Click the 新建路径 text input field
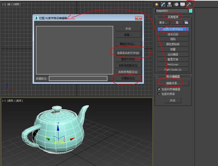The width and height of the screenshot is (218, 166). click(x=78, y=79)
